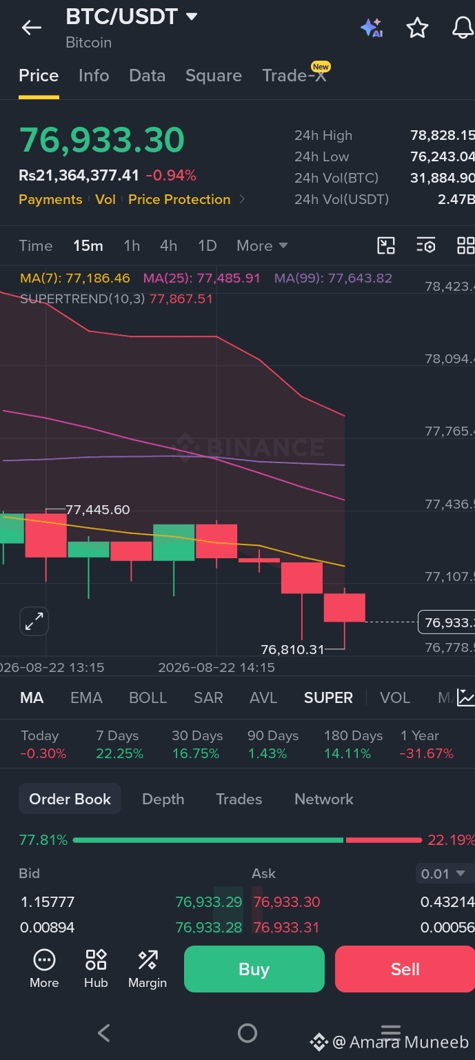Switch to the Price tab
Screen dimensions: 475x1060
(39, 75)
